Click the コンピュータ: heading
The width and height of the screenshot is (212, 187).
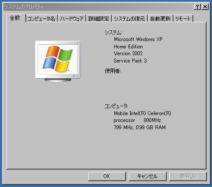tap(116, 106)
